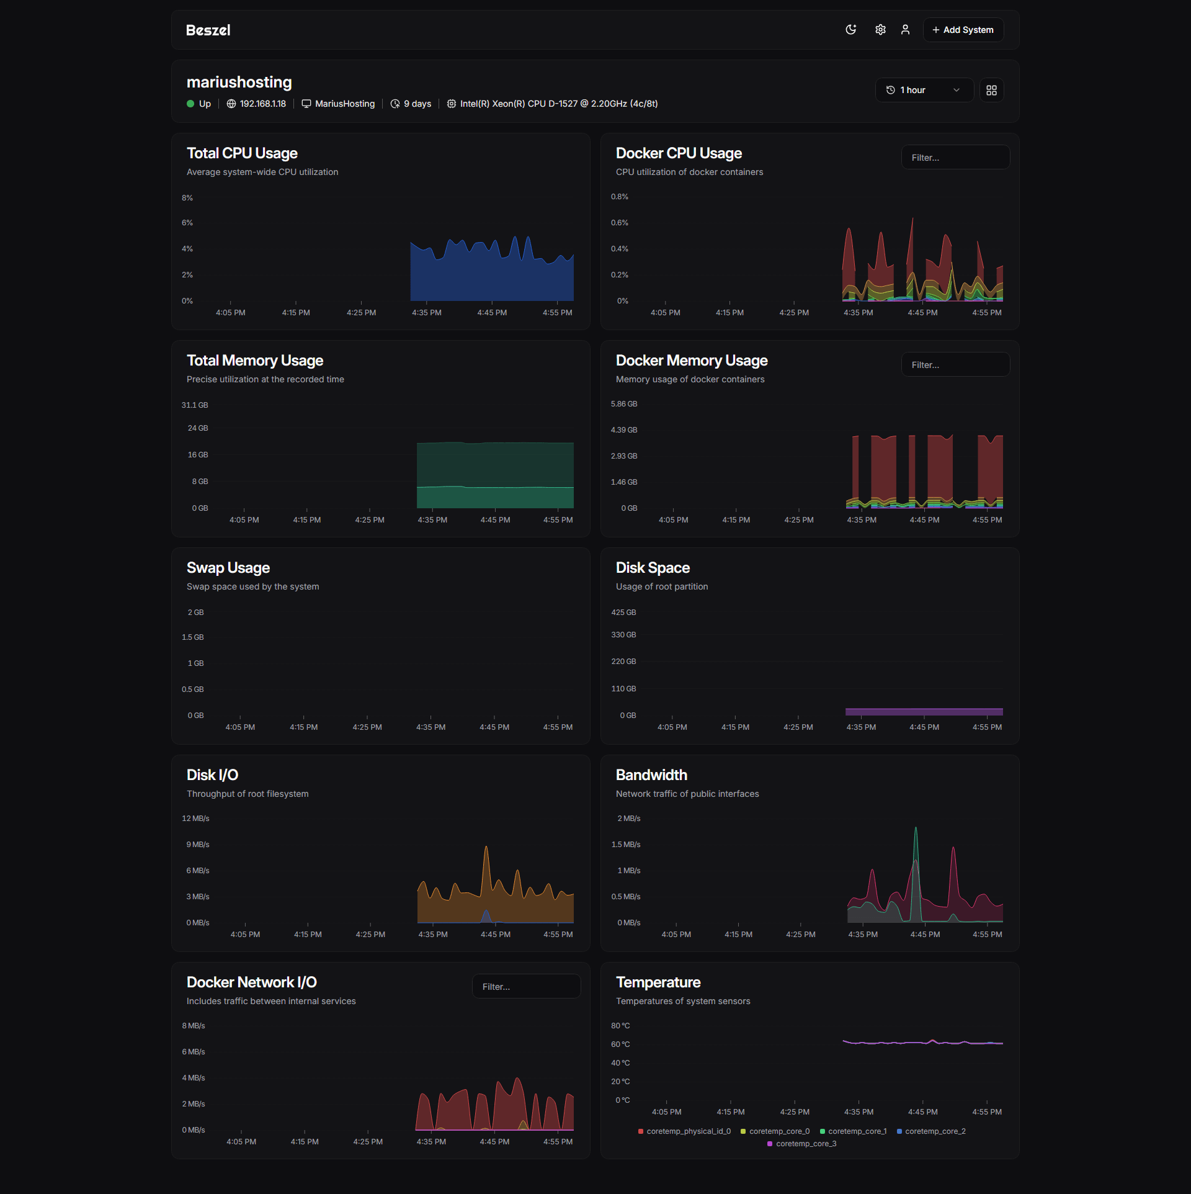Click the green Up status dot

point(190,104)
